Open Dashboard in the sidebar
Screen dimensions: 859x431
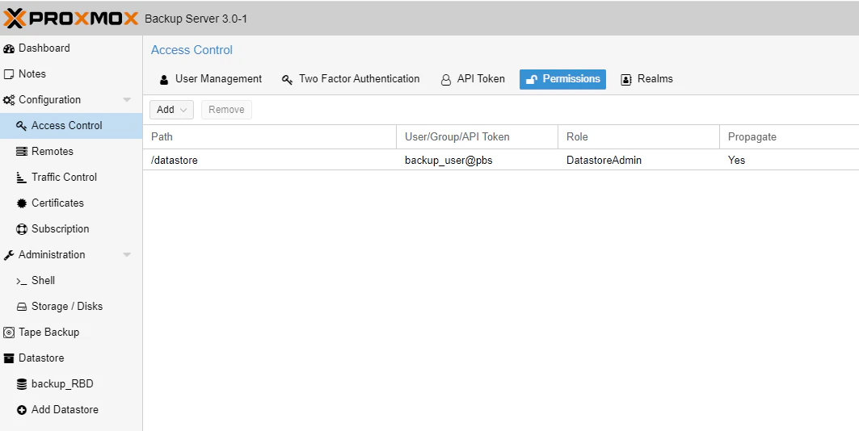tap(71, 48)
